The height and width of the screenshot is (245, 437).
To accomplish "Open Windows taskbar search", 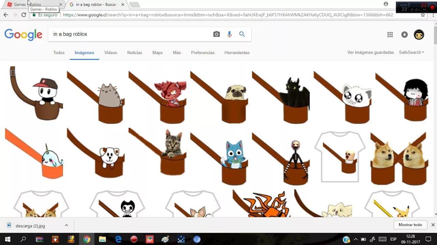I will tap(23, 239).
